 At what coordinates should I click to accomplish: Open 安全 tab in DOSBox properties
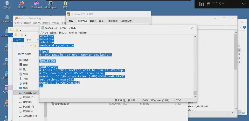click(101, 21)
